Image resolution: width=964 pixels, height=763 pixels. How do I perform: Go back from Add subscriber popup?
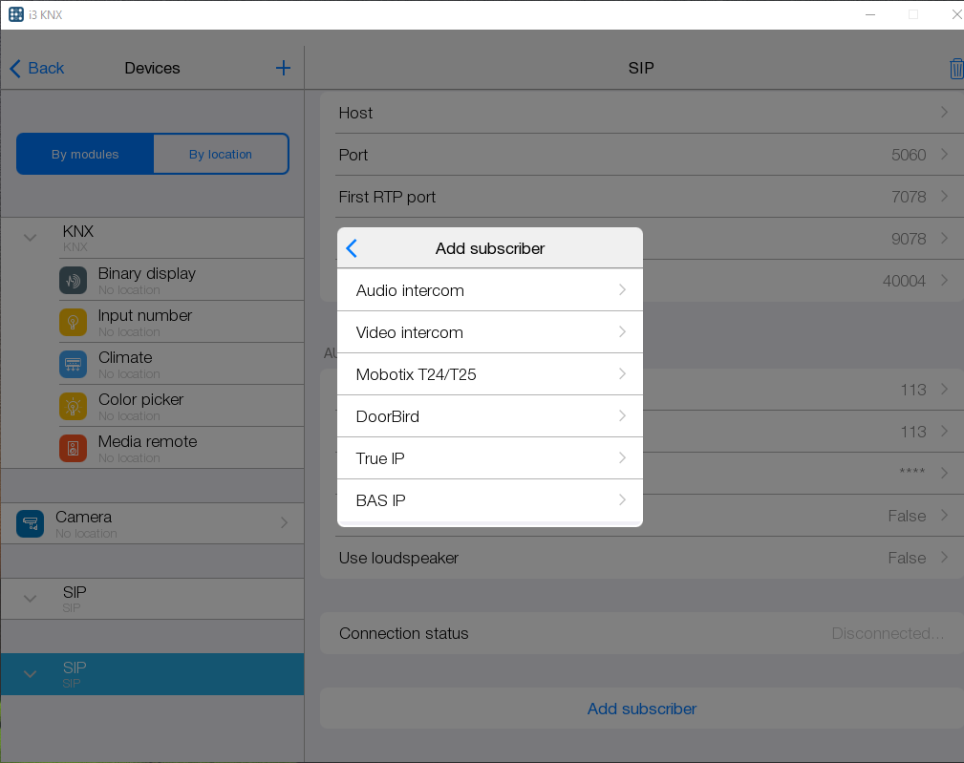(352, 248)
